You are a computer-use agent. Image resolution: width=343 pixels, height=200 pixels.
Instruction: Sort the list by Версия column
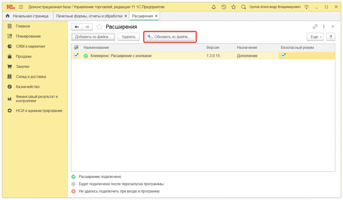(213, 48)
